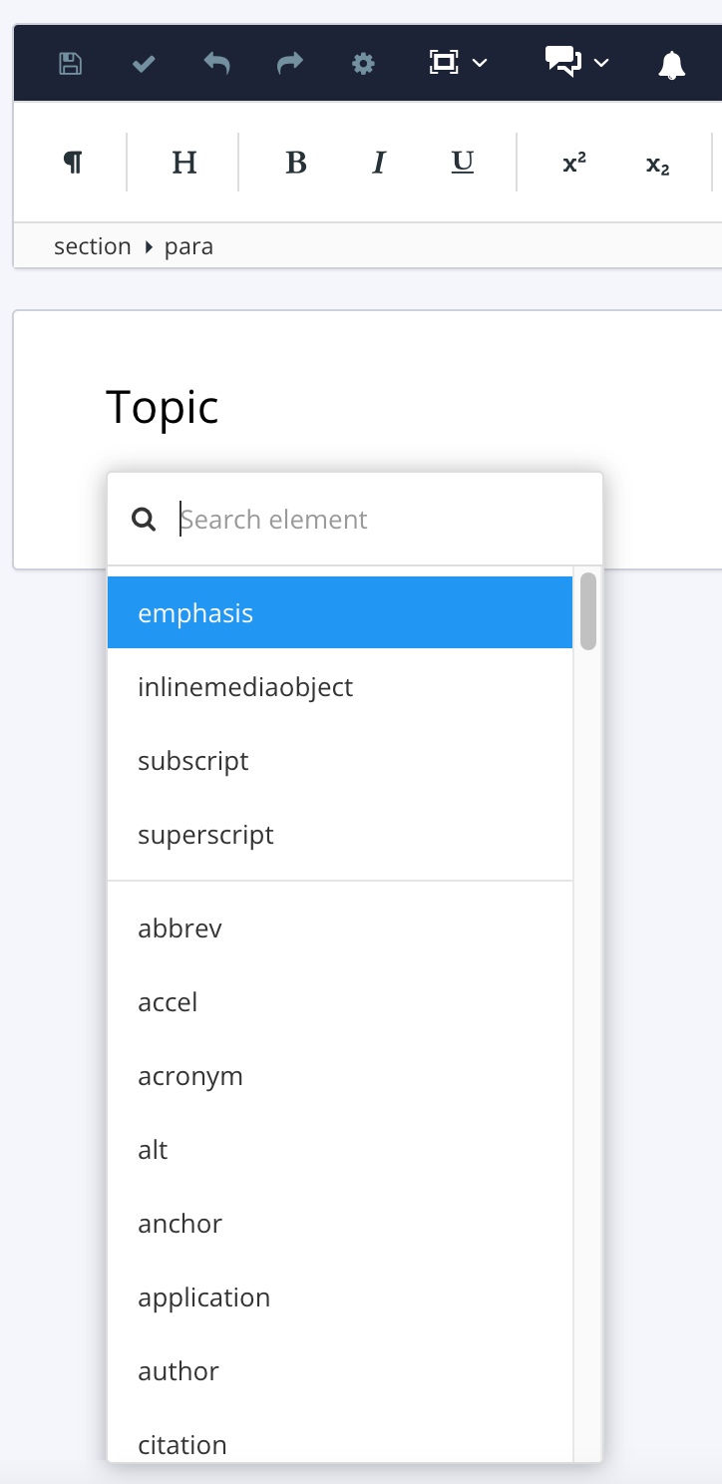Viewport: 722px width, 1484px height.
Task: Toggle bold formatting
Action: [296, 162]
